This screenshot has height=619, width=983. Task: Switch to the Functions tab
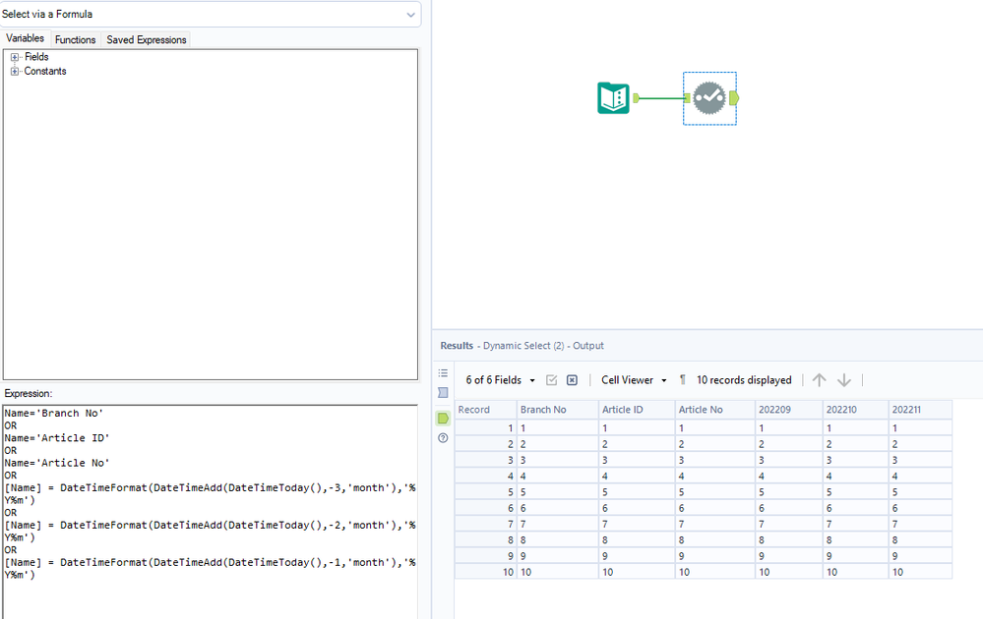point(75,39)
